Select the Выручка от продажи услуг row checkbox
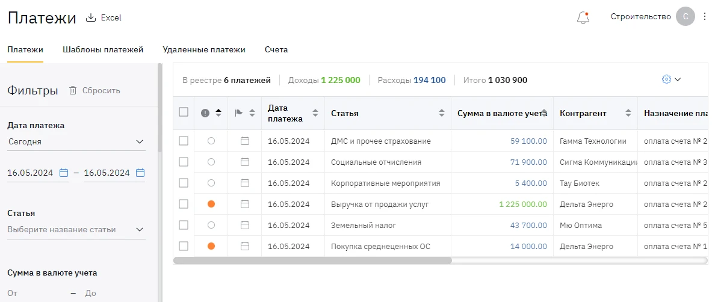This screenshot has height=302, width=712. pyautogui.click(x=184, y=205)
